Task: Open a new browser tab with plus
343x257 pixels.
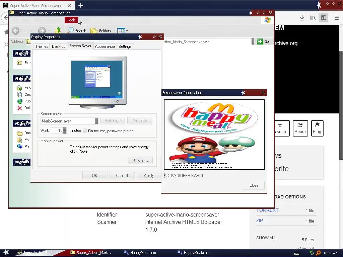Action: tap(80, 5)
